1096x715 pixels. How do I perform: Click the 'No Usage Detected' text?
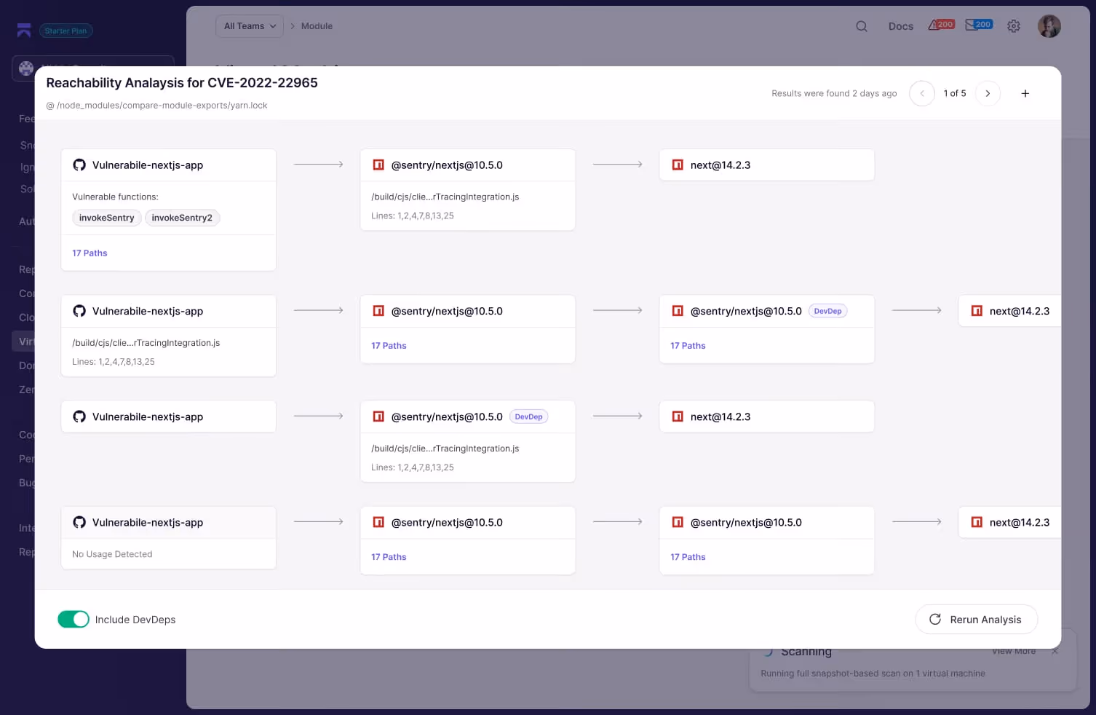112,554
